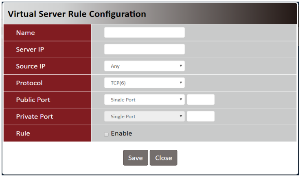Open the Private Port Single Port dropdown
Image resolution: width=300 pixels, height=177 pixels.
tap(144, 117)
